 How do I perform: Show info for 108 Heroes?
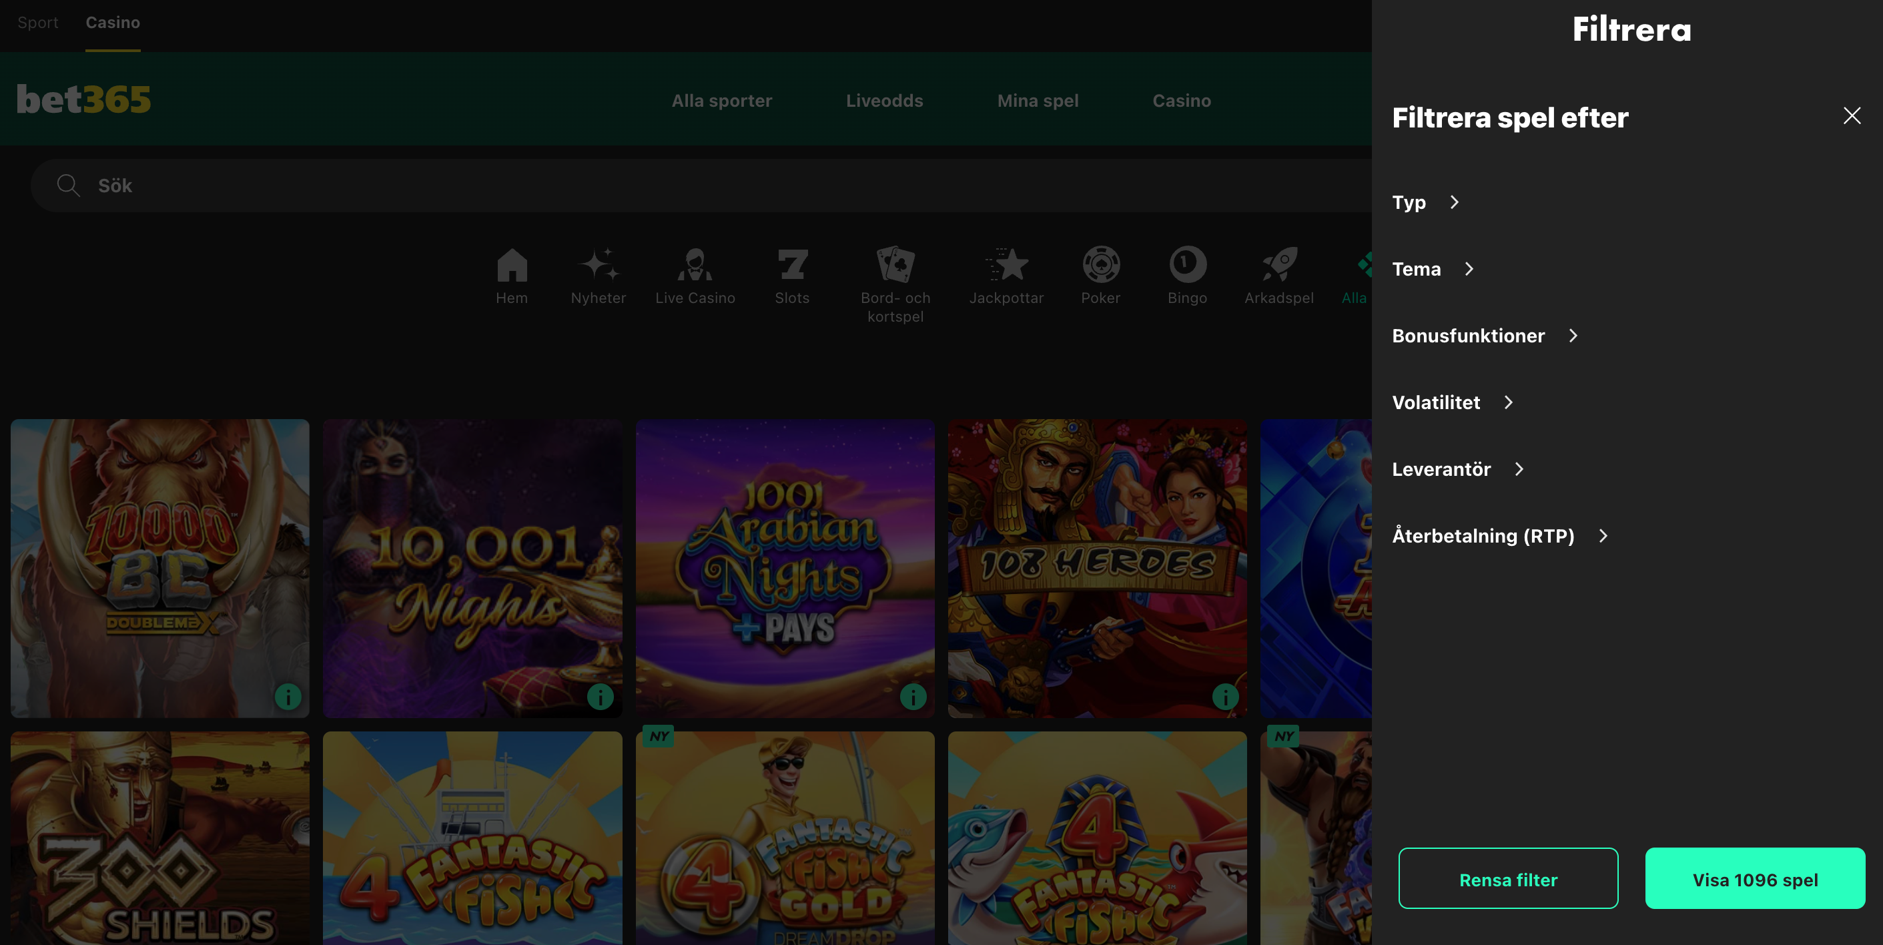[x=1226, y=697]
